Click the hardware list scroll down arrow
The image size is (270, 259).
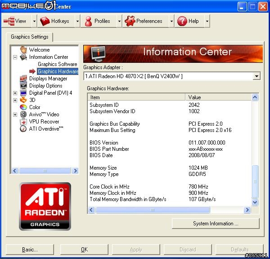click(x=255, y=202)
